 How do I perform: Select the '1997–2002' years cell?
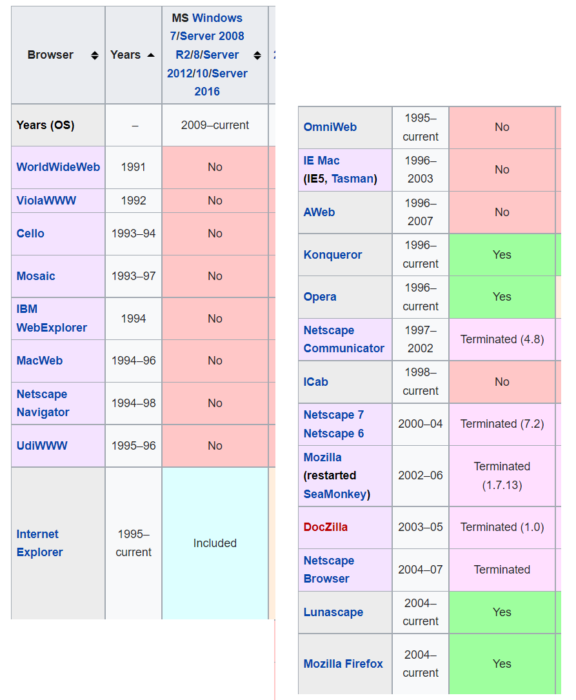coord(421,339)
